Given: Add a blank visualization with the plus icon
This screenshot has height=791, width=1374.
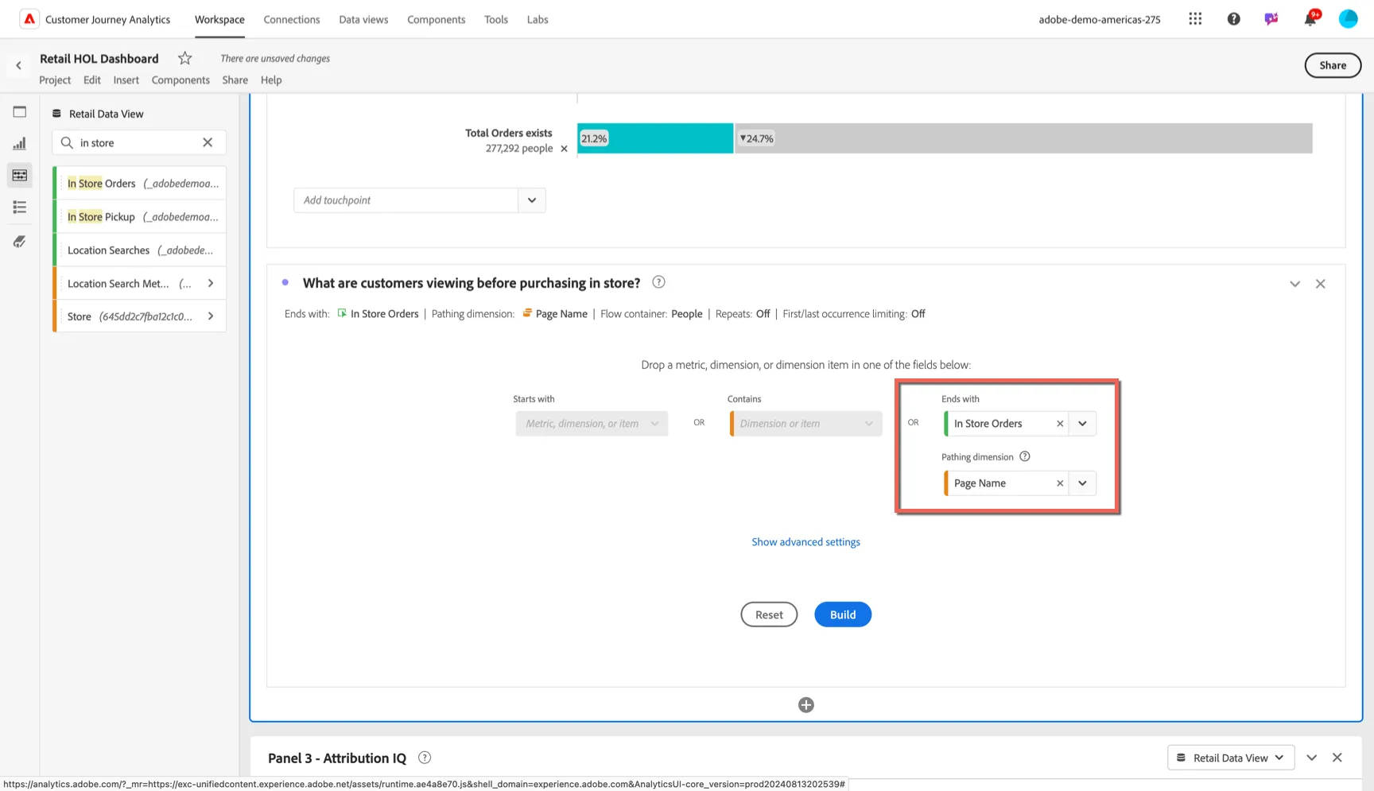Looking at the screenshot, I should [x=806, y=705].
